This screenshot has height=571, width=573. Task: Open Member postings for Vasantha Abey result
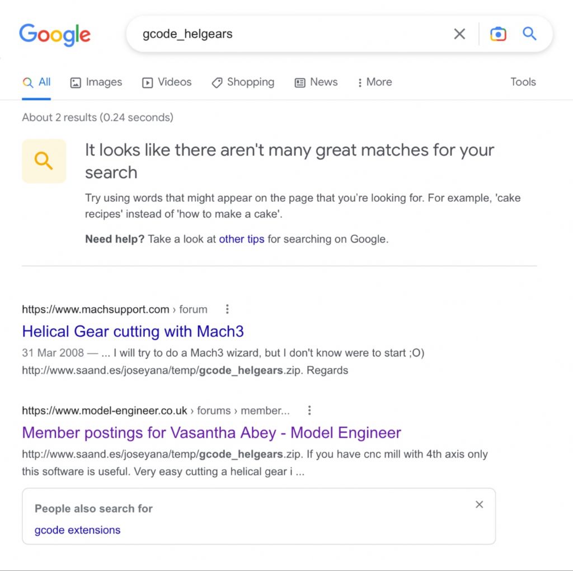(x=212, y=433)
